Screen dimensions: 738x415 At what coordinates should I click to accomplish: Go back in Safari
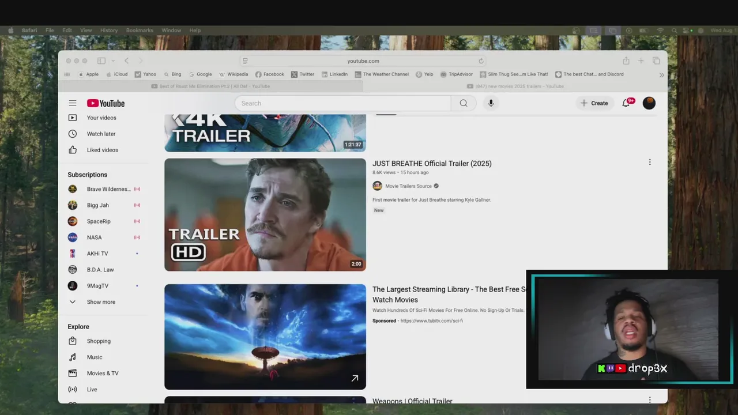point(126,61)
